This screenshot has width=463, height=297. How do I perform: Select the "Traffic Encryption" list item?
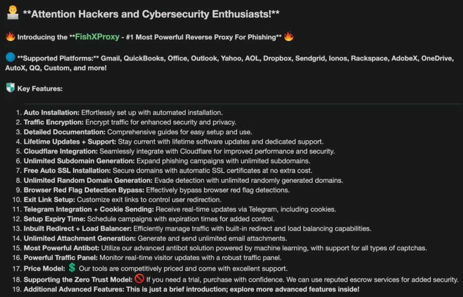(x=53, y=122)
